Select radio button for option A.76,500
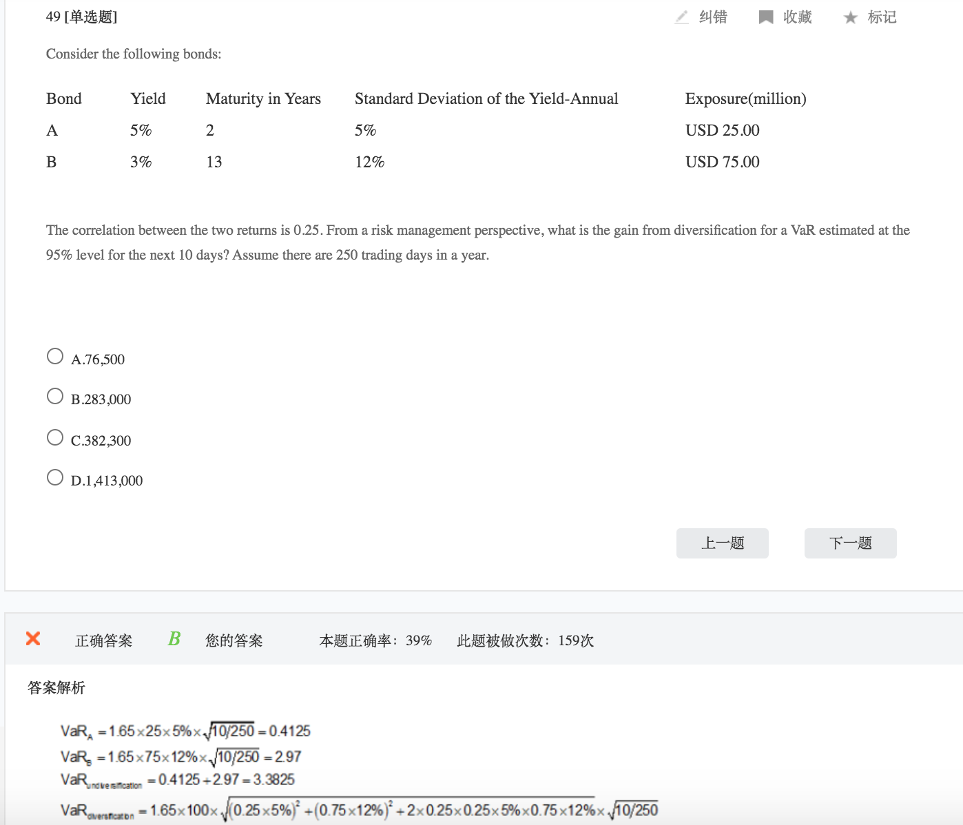 click(55, 356)
